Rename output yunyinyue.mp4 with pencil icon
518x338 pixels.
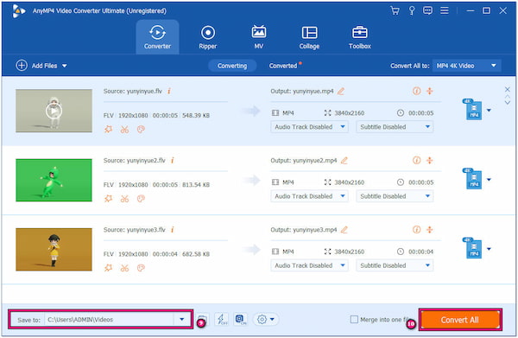click(x=341, y=92)
